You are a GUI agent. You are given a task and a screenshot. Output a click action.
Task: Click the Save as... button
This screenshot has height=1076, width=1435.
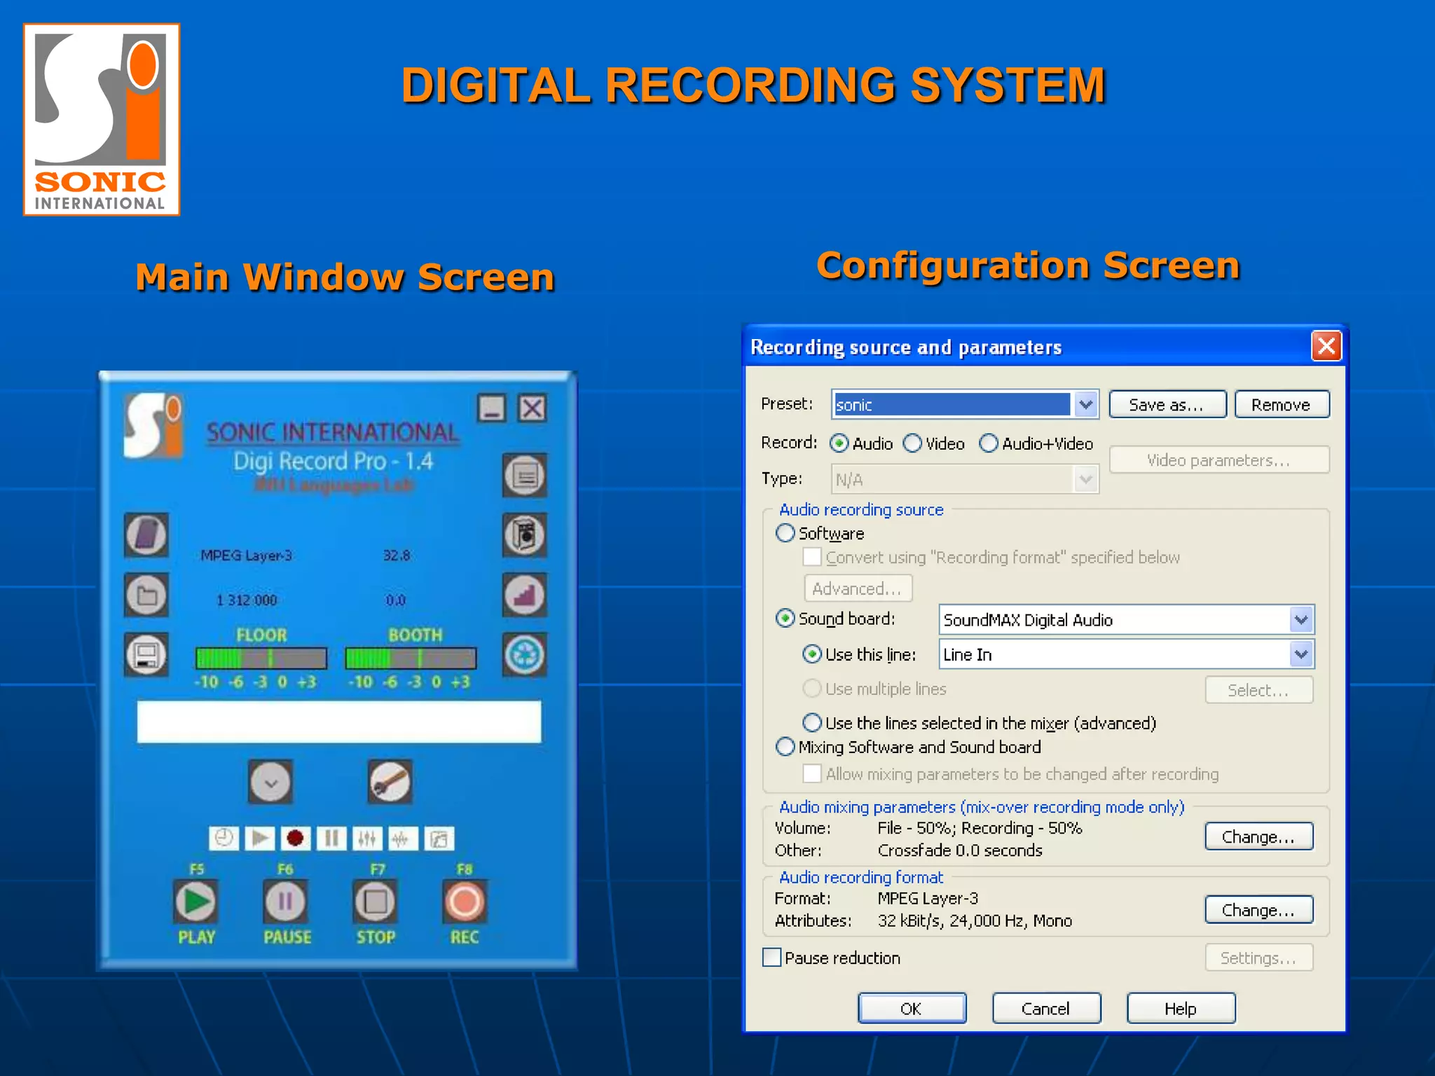point(1167,405)
